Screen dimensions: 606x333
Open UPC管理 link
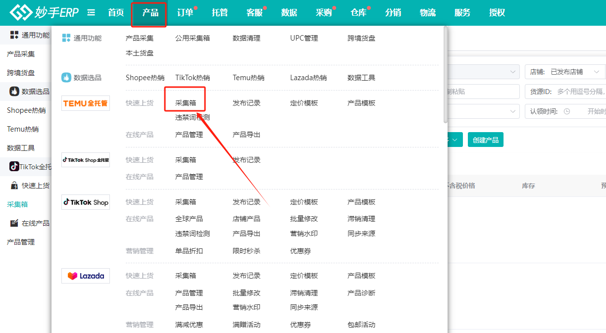[304, 38]
